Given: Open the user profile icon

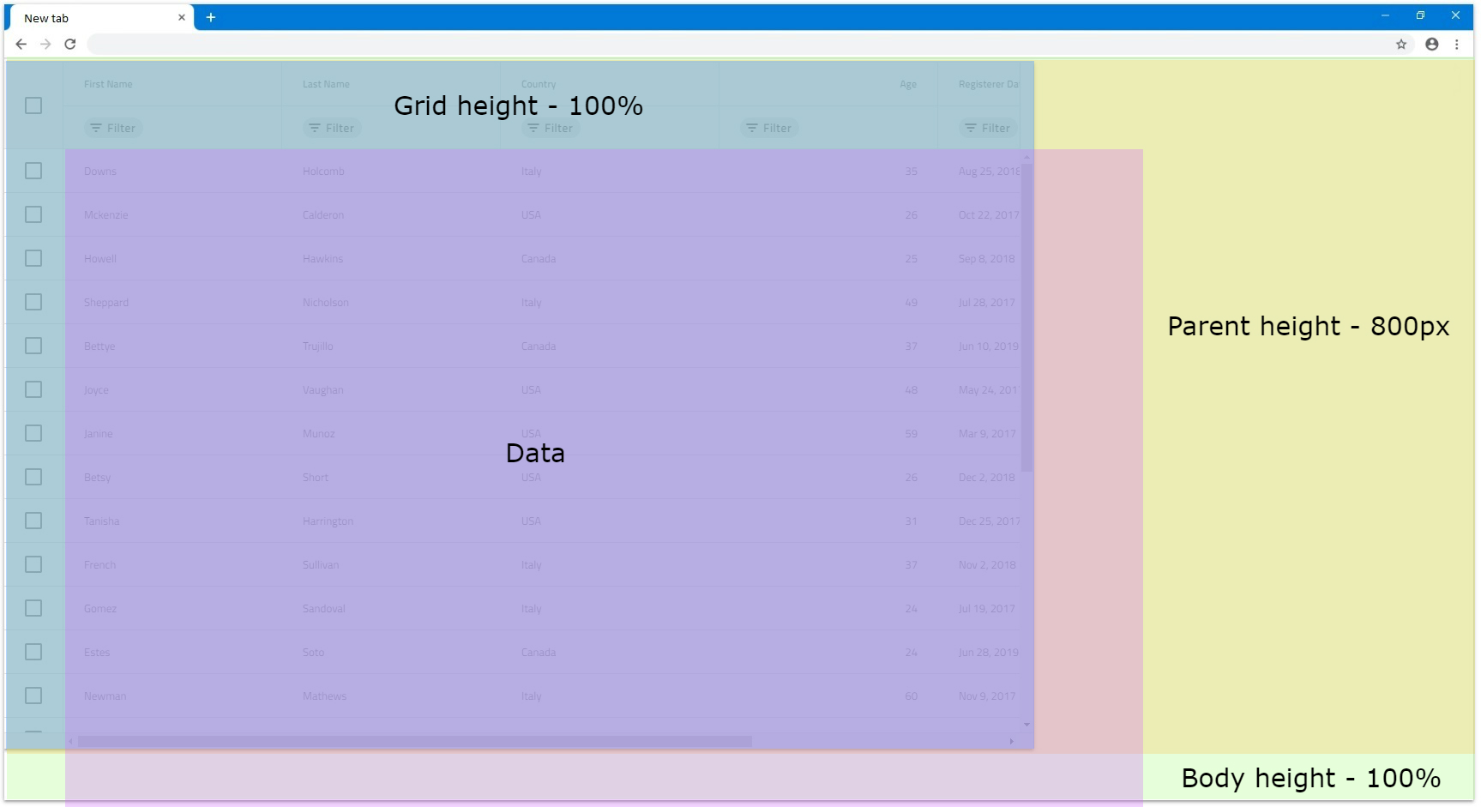Looking at the screenshot, I should pos(1431,45).
